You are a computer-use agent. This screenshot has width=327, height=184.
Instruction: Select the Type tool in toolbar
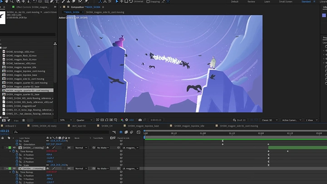pos(57,1)
